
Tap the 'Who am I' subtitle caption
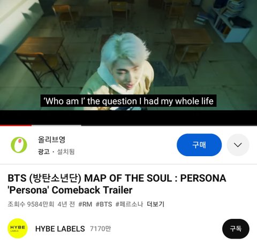128,101
